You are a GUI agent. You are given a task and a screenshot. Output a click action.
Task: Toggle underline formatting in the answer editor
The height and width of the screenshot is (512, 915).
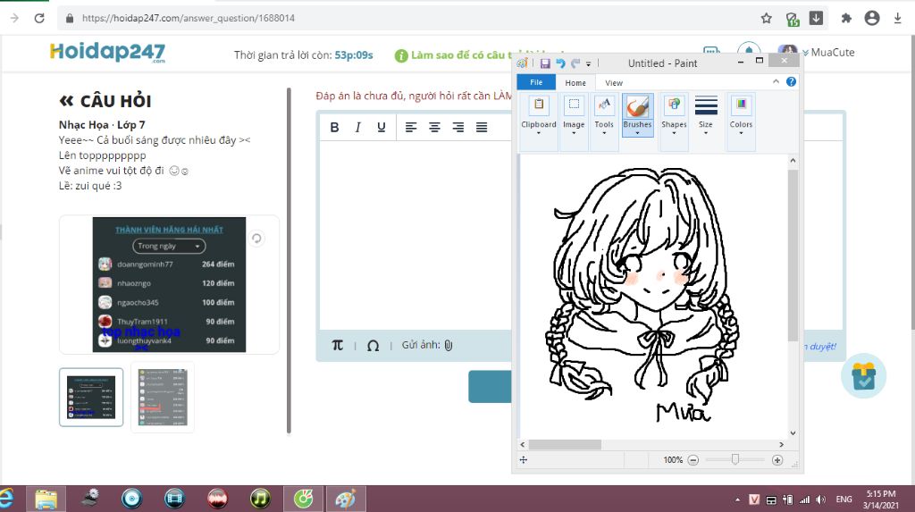pyautogui.click(x=381, y=127)
